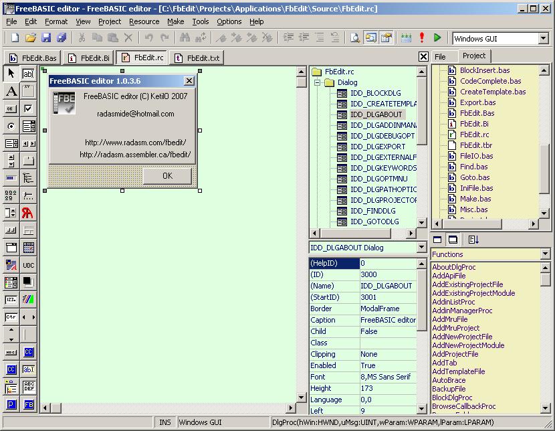Select the Static text 'A' tool

click(x=11, y=91)
